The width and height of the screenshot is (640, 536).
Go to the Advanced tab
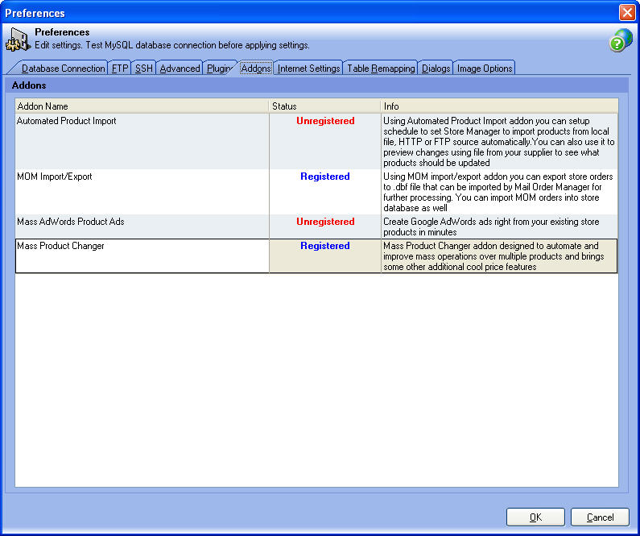tap(180, 69)
